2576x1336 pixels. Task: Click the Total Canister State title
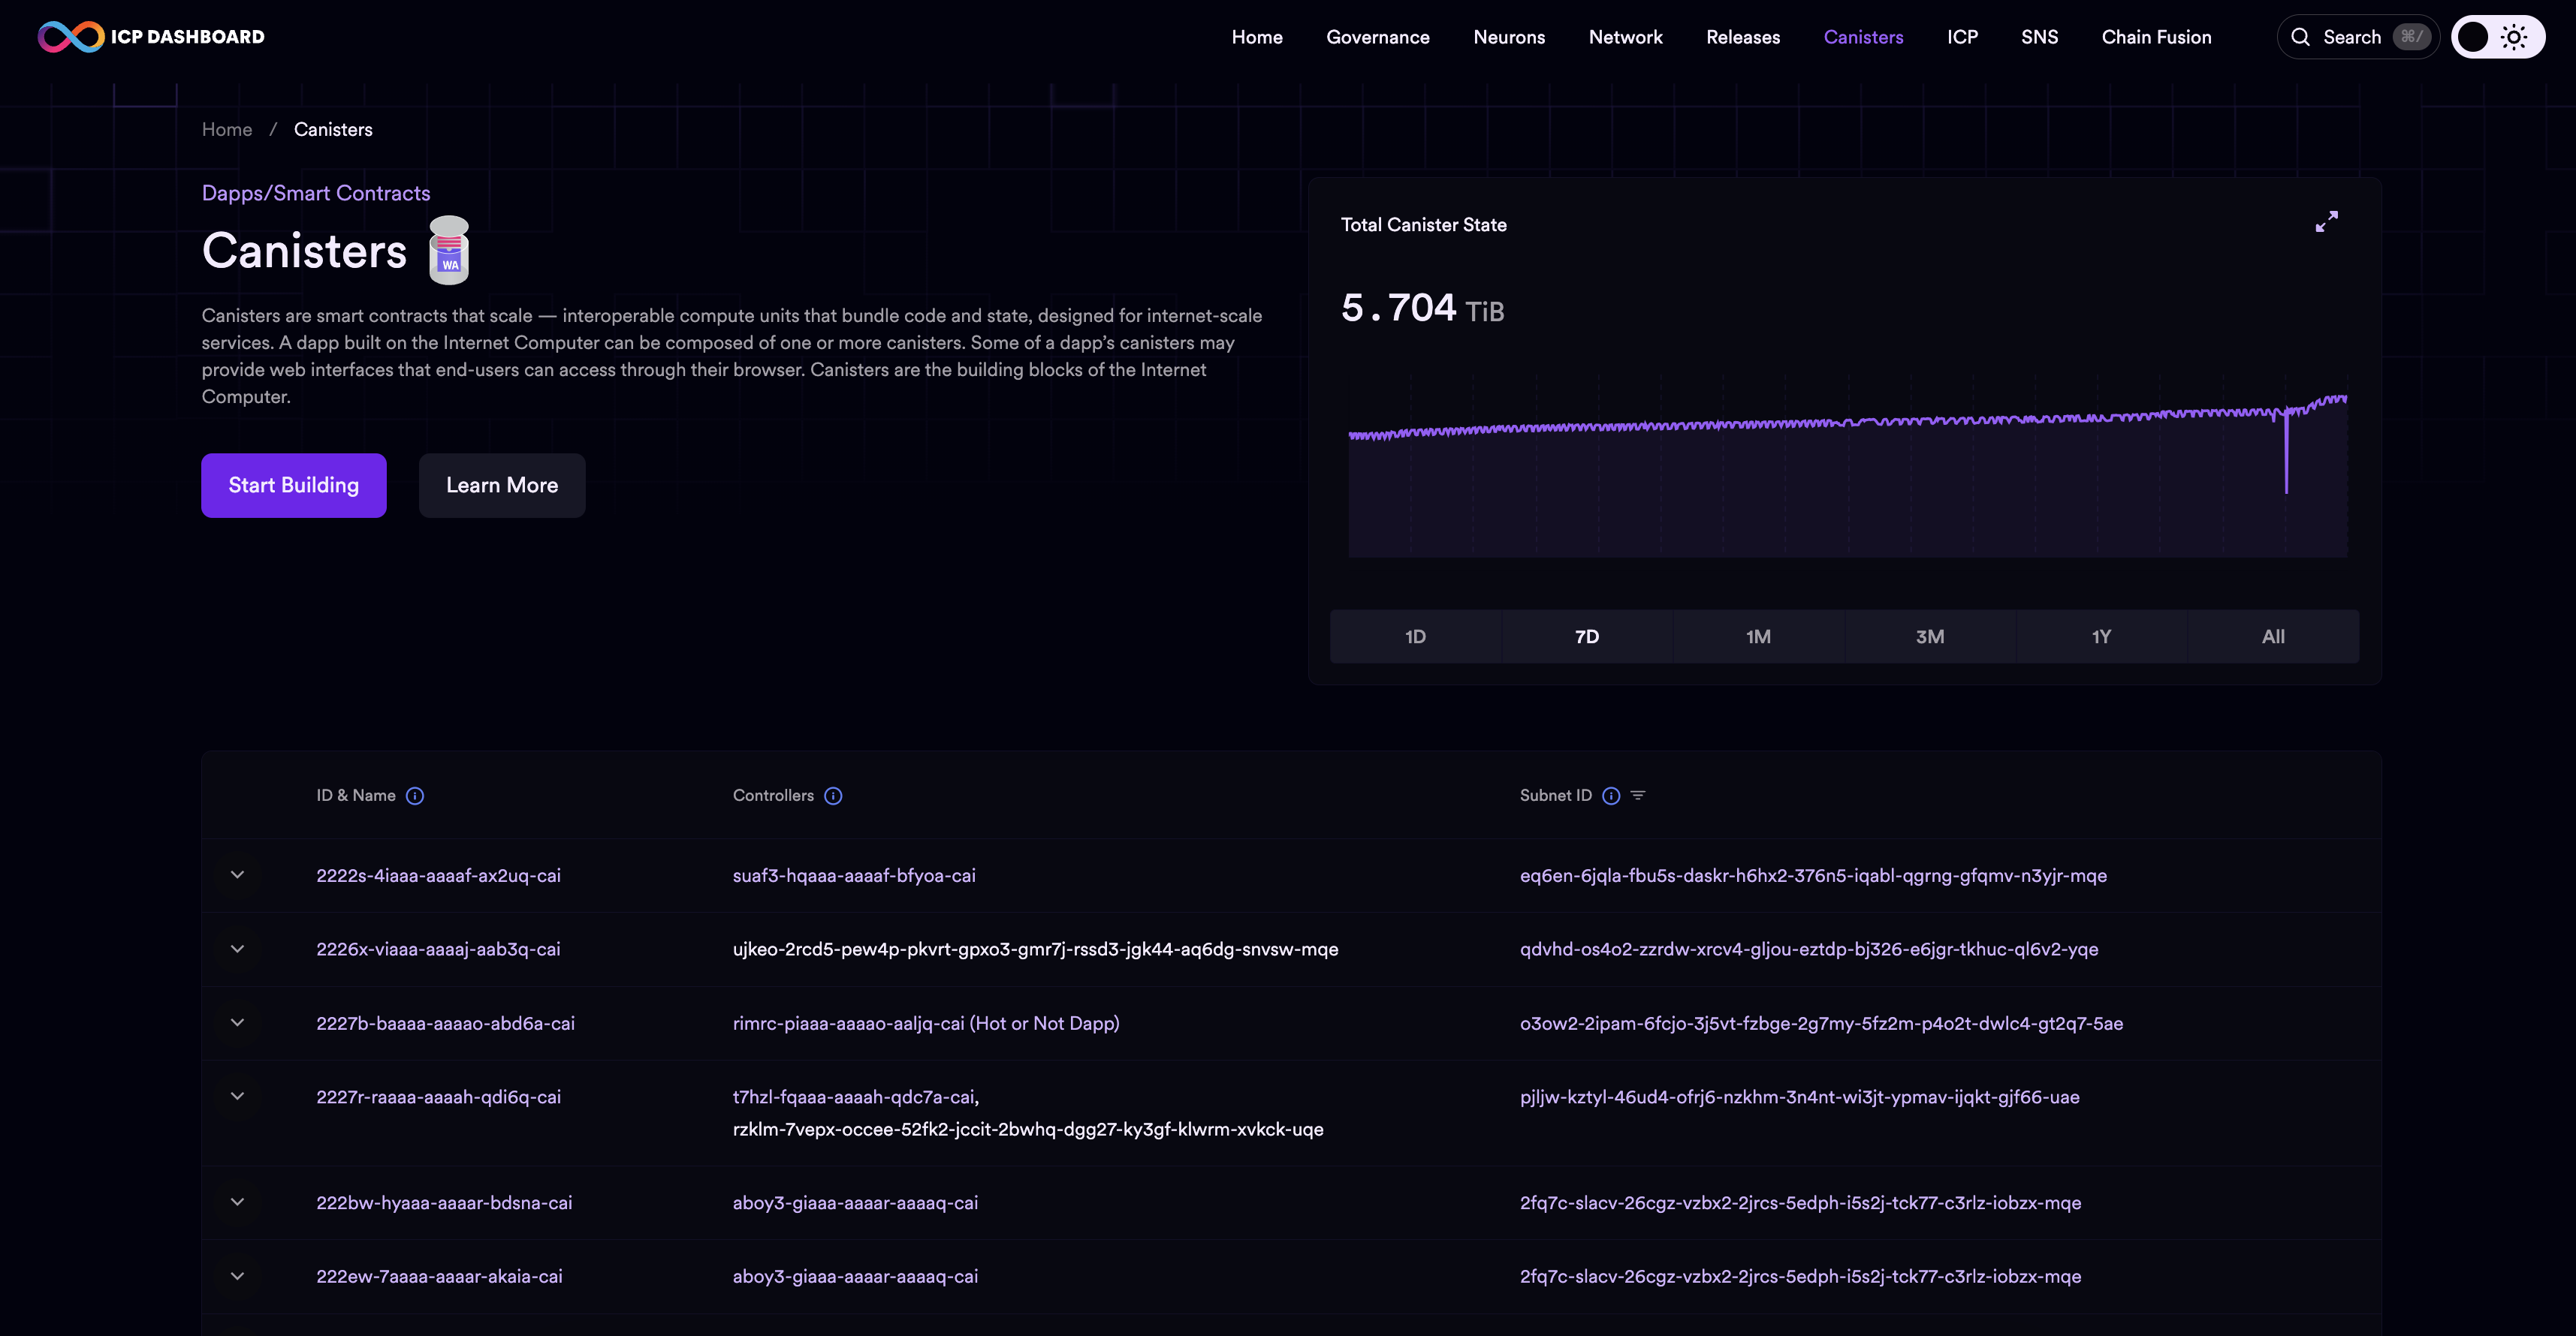1423,225
